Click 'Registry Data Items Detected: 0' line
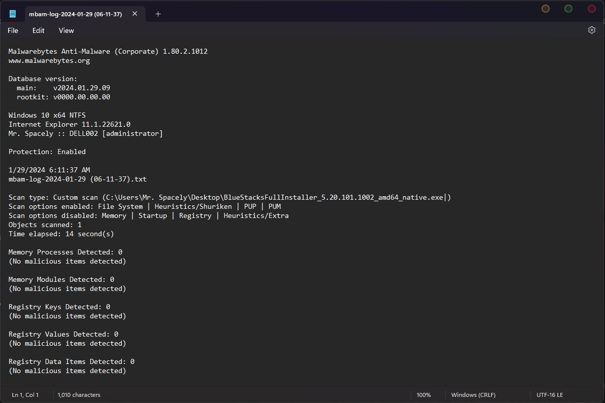Screen dimensions: 605x403 72,361
